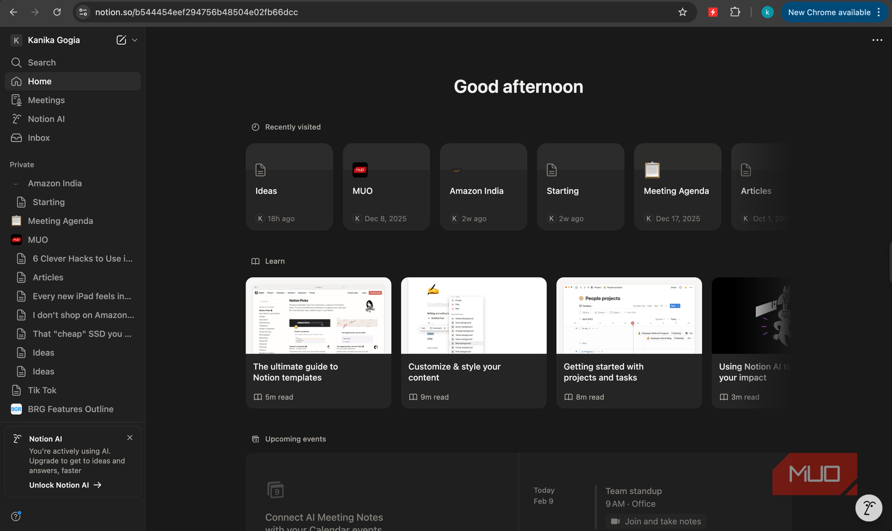The image size is (892, 531).
Task: Open the three-dot options menu top right
Action: coord(877,40)
